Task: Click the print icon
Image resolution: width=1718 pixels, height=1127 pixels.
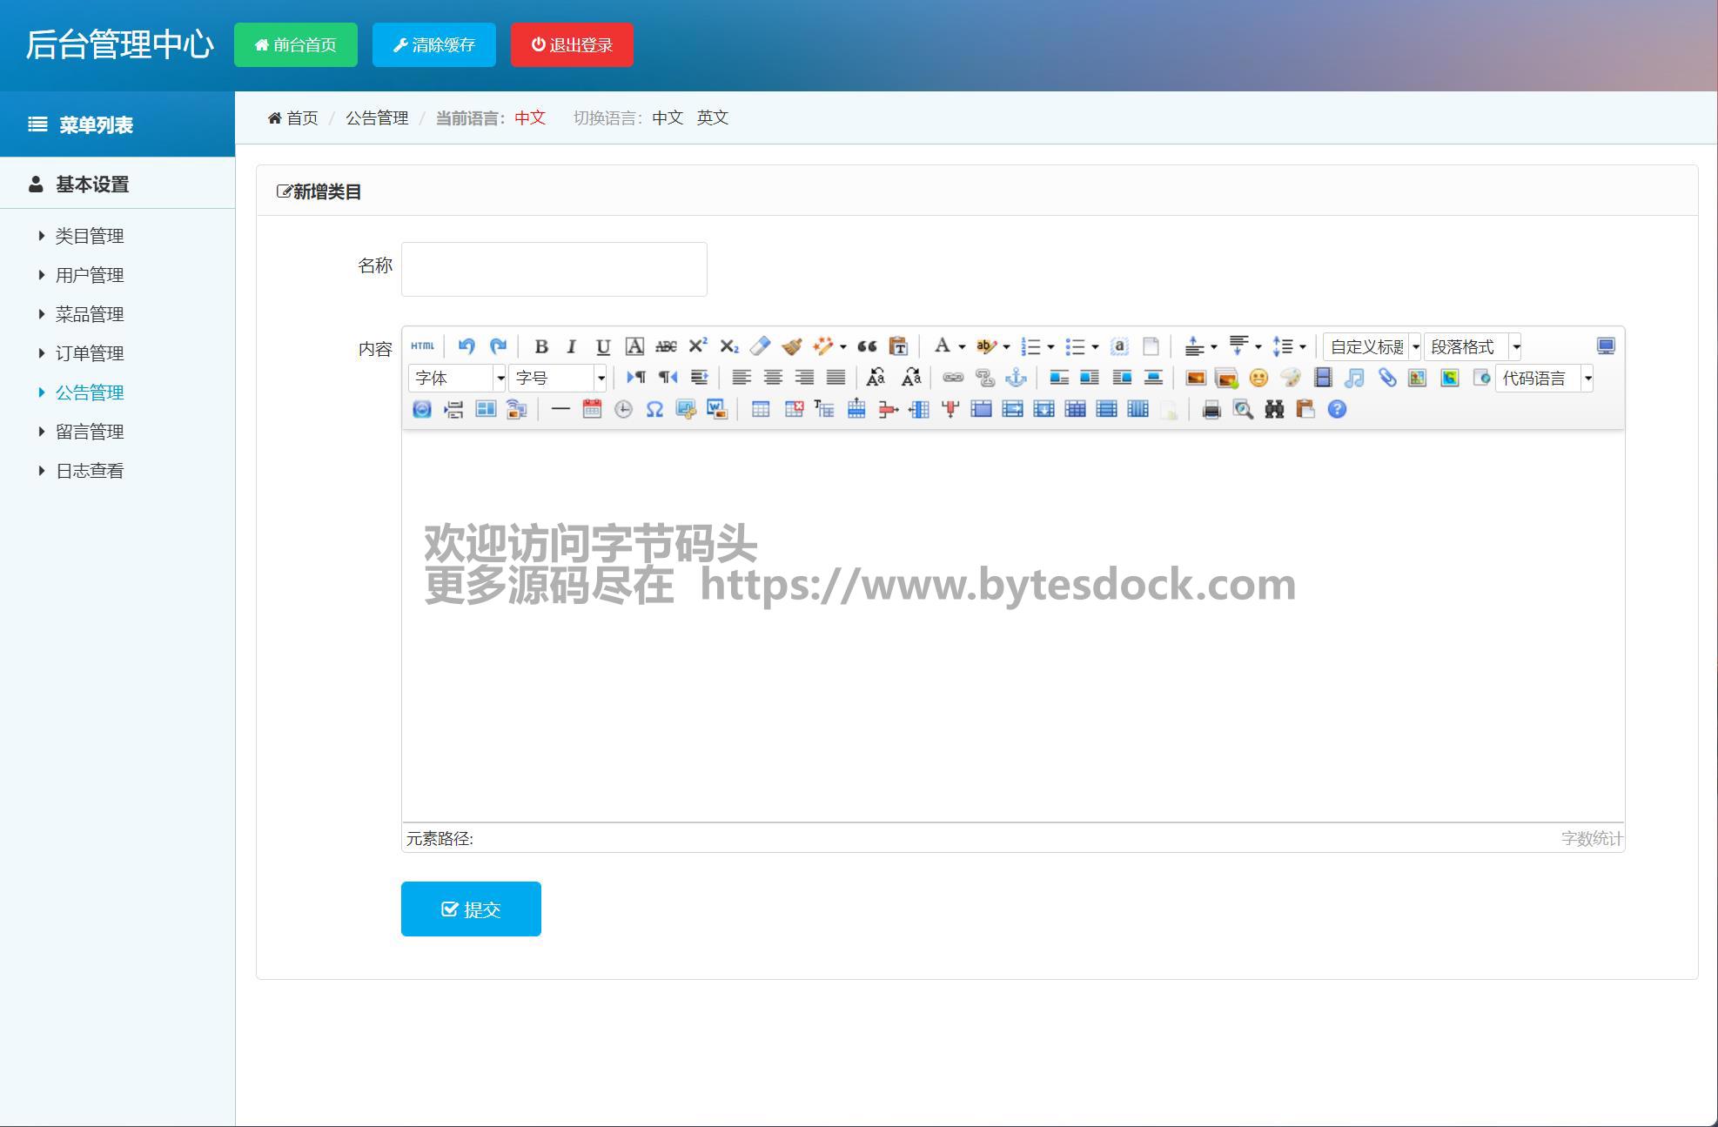Action: coord(1211,410)
